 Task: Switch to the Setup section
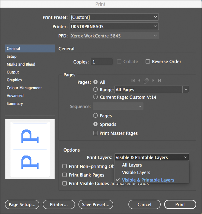[30, 56]
